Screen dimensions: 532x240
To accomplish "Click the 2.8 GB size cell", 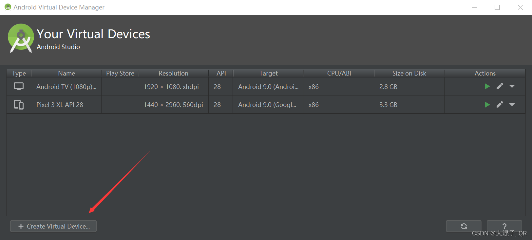I will point(409,87).
